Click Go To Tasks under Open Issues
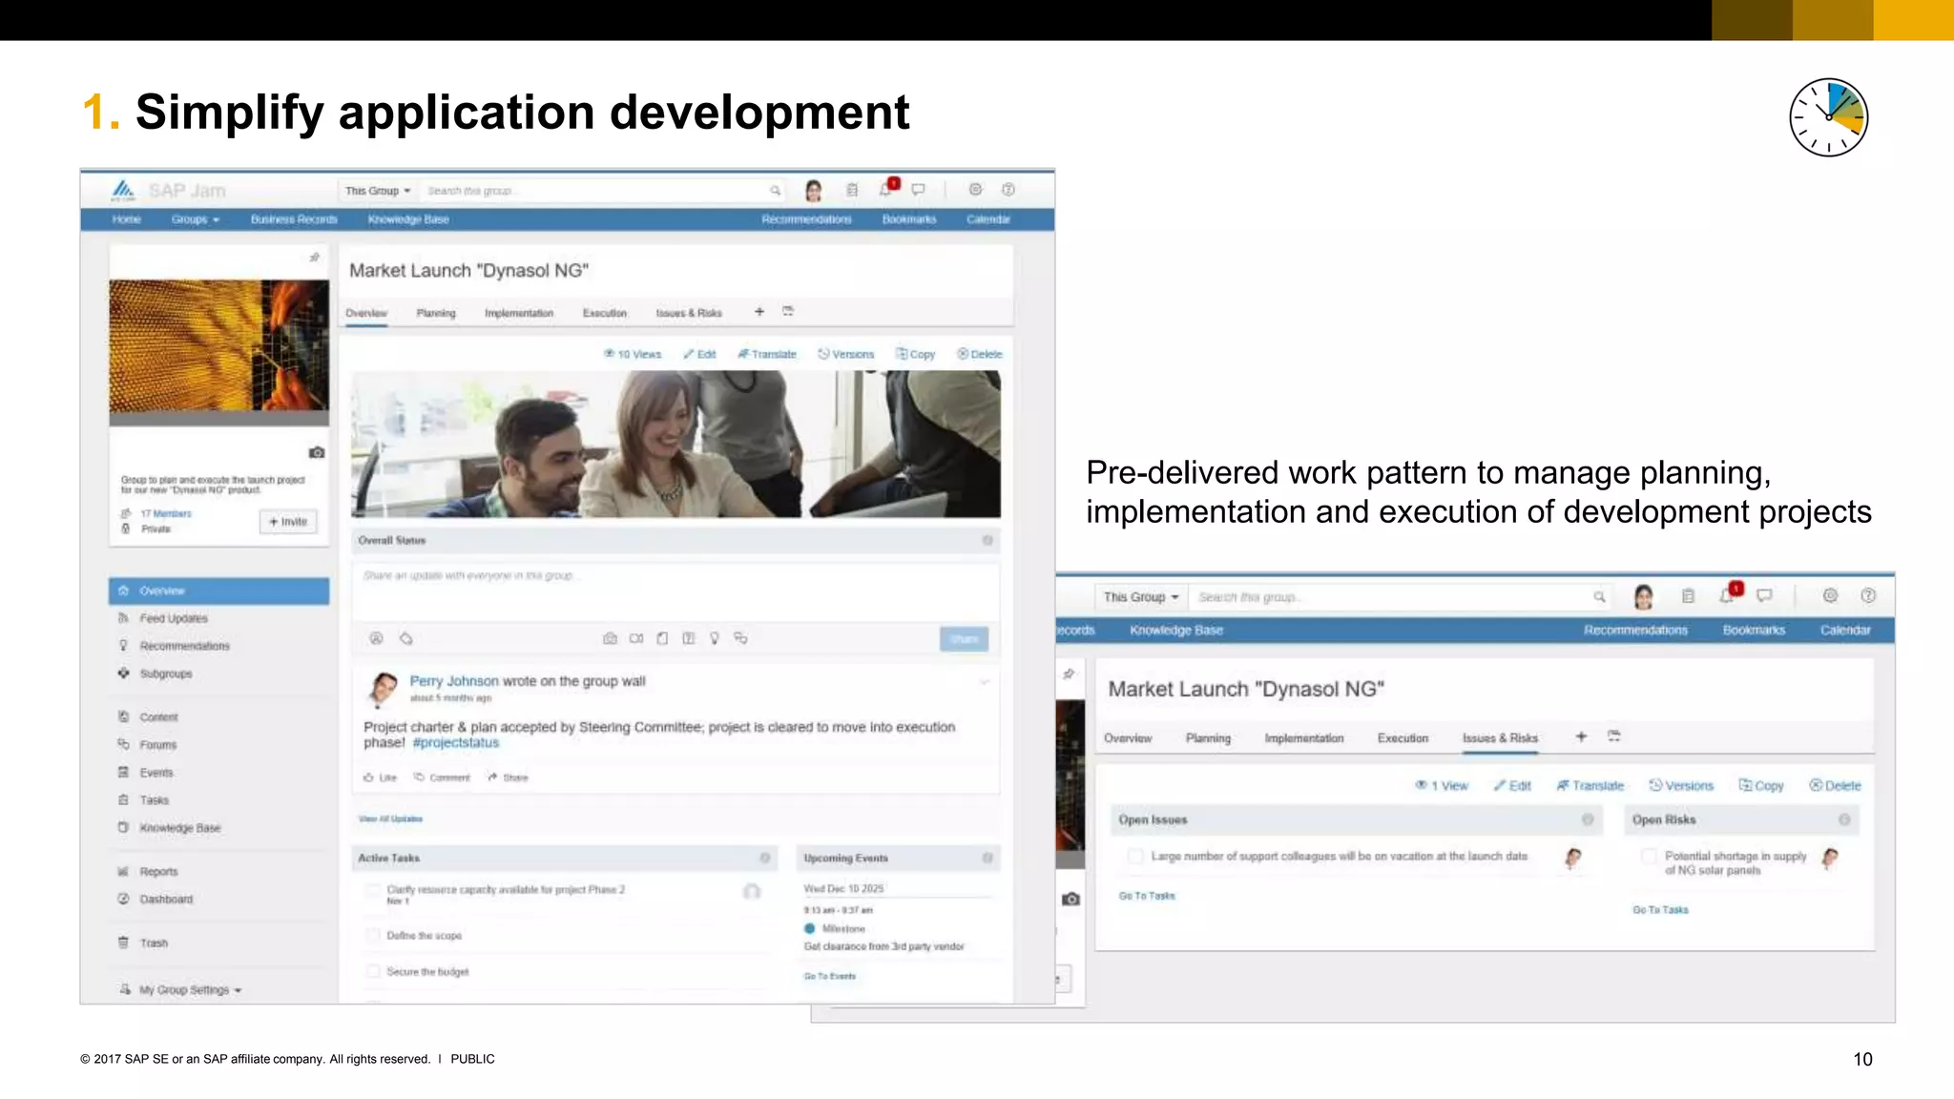 coord(1147,897)
